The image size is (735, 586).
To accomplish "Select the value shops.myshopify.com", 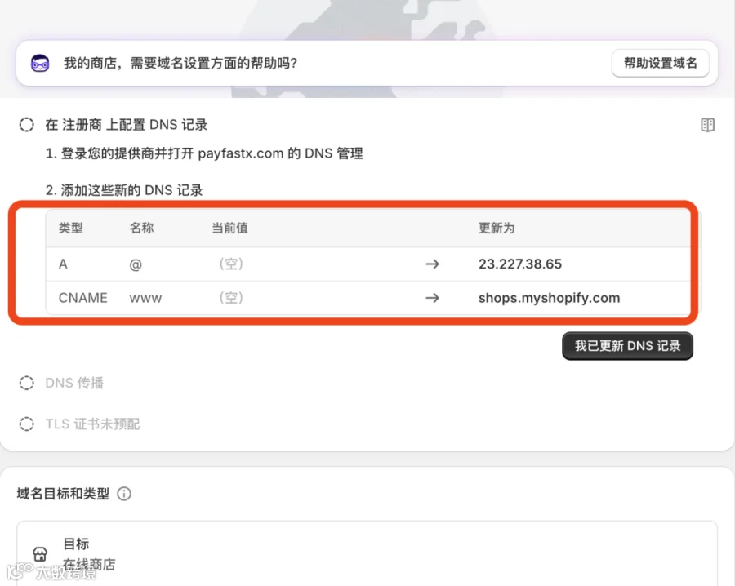I will [x=549, y=298].
